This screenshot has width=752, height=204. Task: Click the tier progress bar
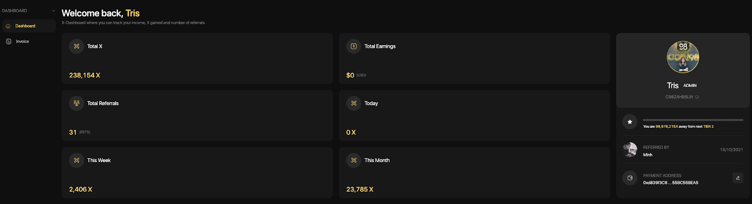[693, 120]
